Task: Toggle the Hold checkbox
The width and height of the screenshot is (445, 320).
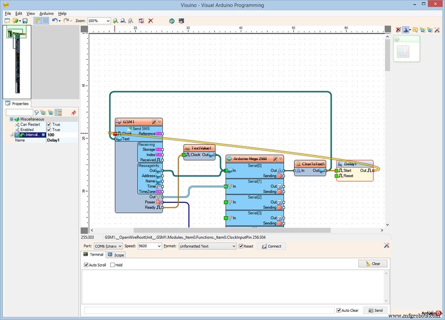Action: [113, 265]
